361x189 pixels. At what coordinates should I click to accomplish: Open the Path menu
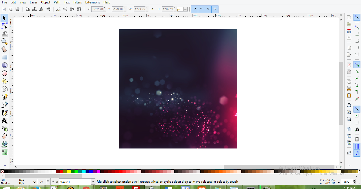pyautogui.click(x=57, y=2)
